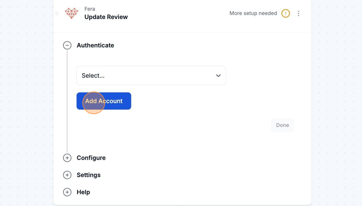
Task: Click the "More setup needed" status text
Action: [253, 13]
